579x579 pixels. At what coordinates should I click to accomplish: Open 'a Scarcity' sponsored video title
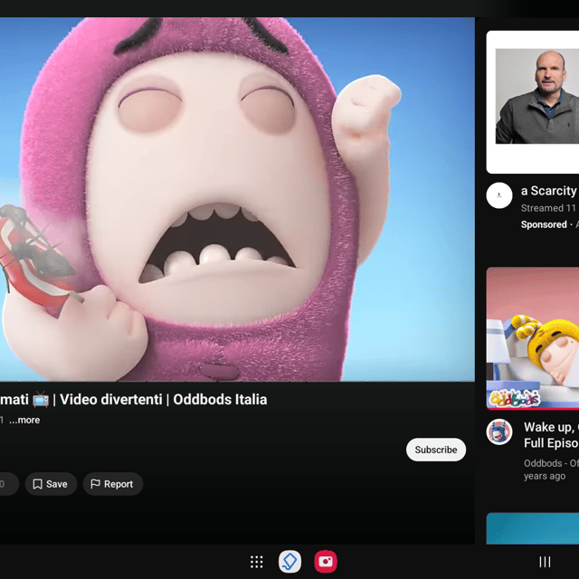549,191
